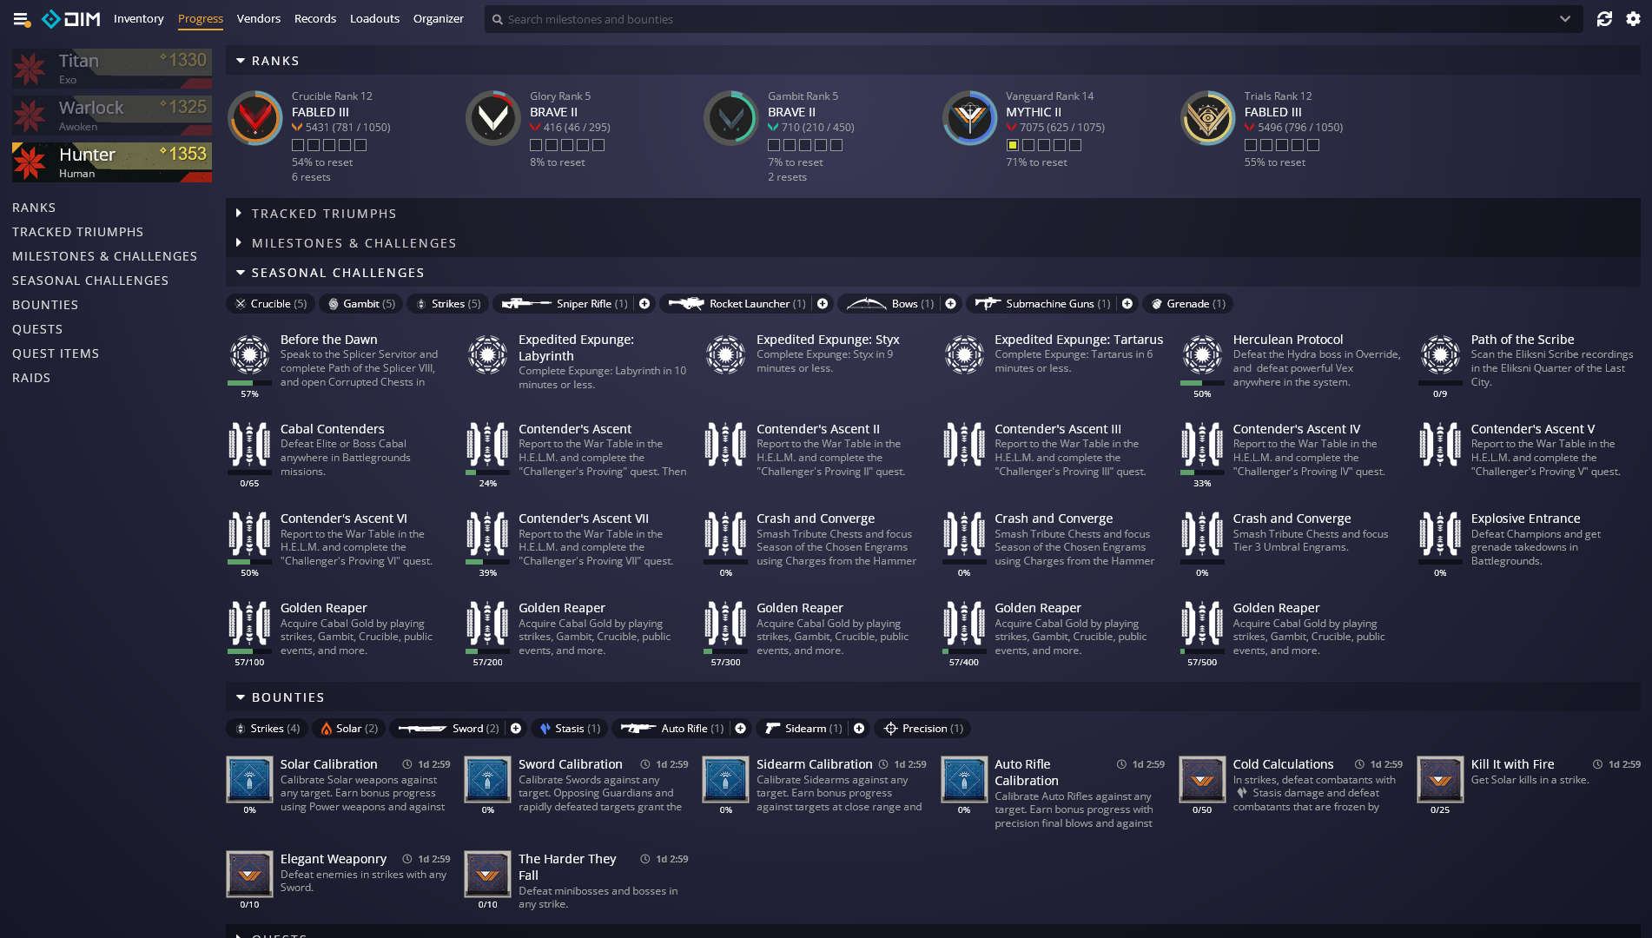Click the Trials Rank emblem icon
Screen dimensions: 1652x938
point(1207,118)
